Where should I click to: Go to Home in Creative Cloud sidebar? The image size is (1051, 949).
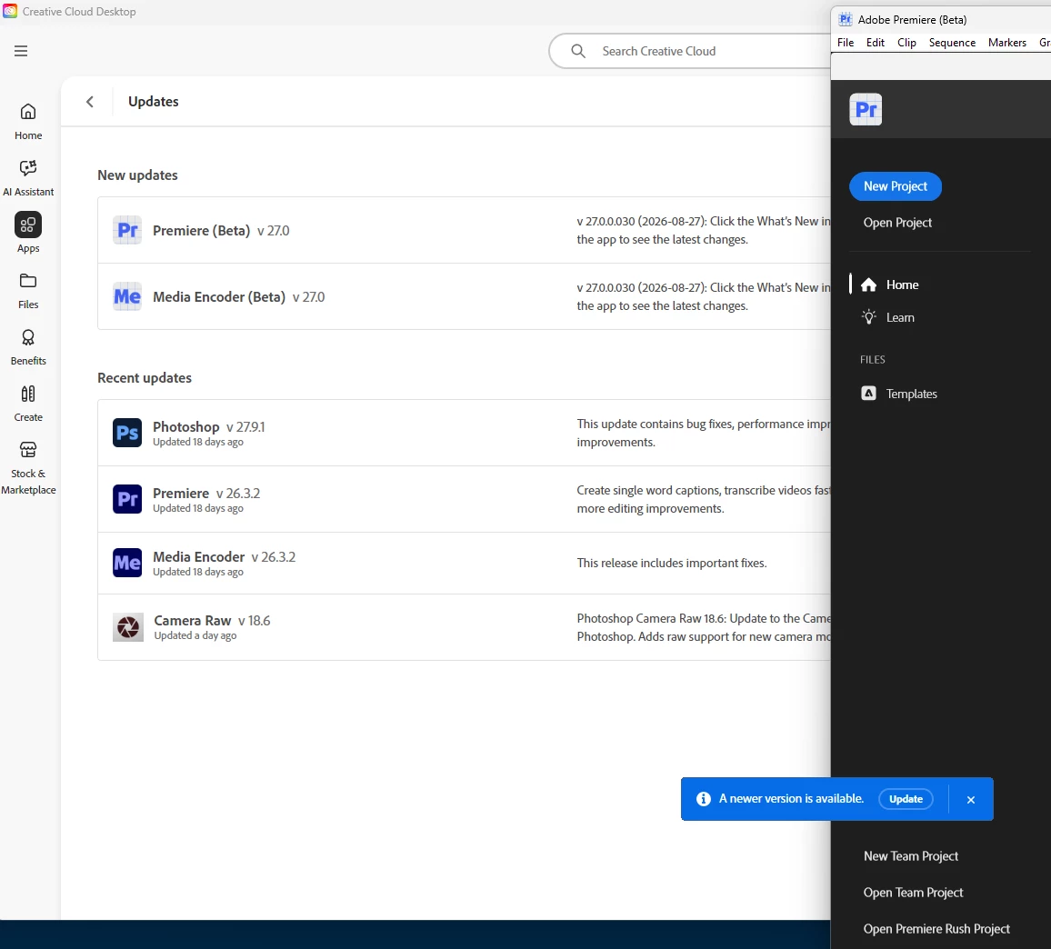[x=28, y=121]
